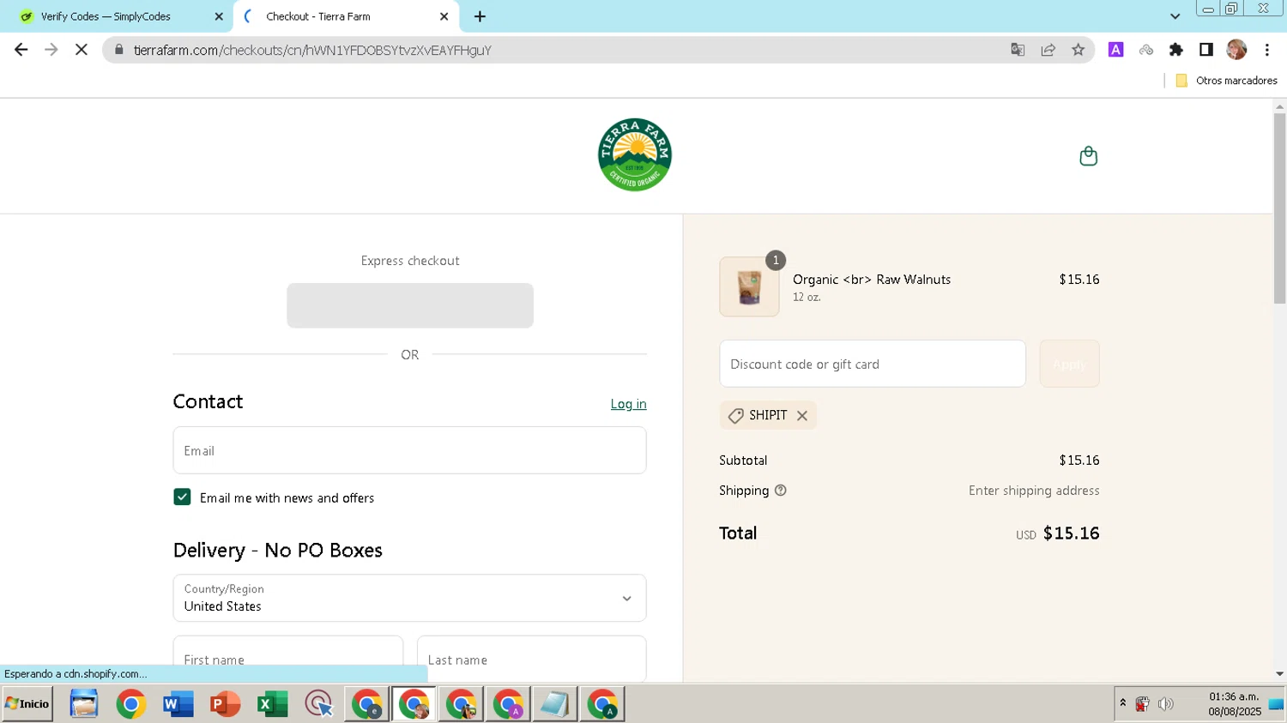Click the $15.16 total amount

click(x=1071, y=533)
